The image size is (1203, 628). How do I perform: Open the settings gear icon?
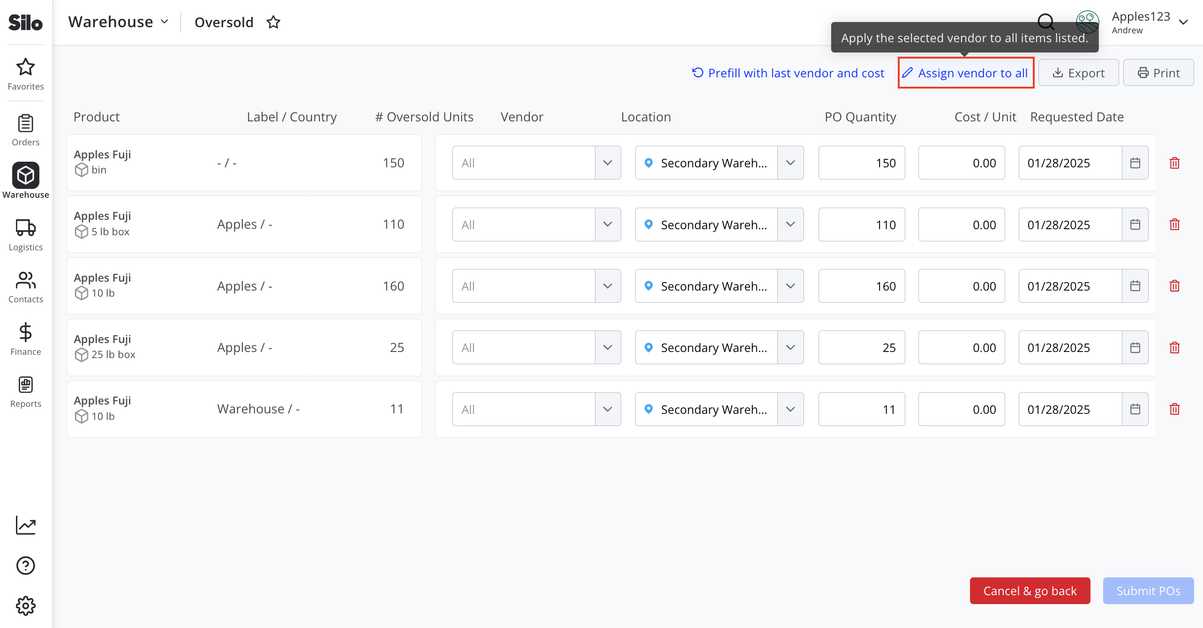pos(25,606)
